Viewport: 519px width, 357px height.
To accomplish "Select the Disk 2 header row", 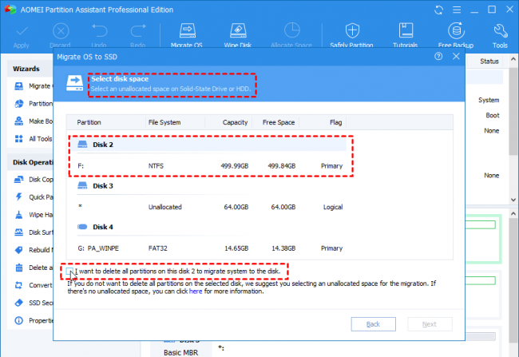I will coord(212,145).
